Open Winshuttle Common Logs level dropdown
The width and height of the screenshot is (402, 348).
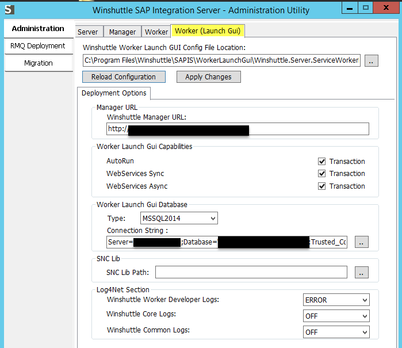[336, 332]
